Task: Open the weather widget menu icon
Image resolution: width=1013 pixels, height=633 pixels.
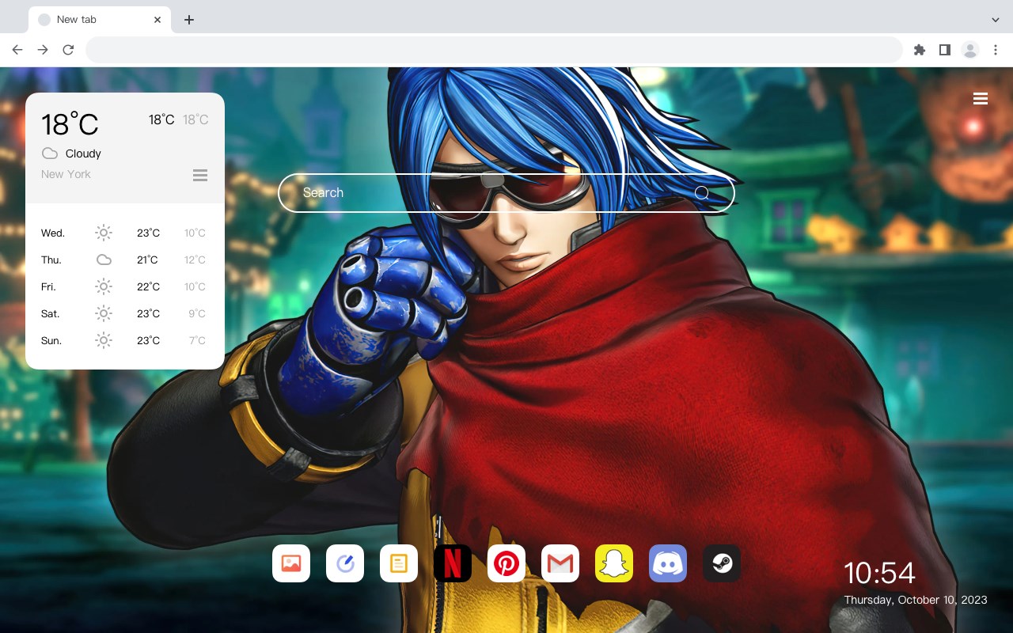Action: click(200, 175)
